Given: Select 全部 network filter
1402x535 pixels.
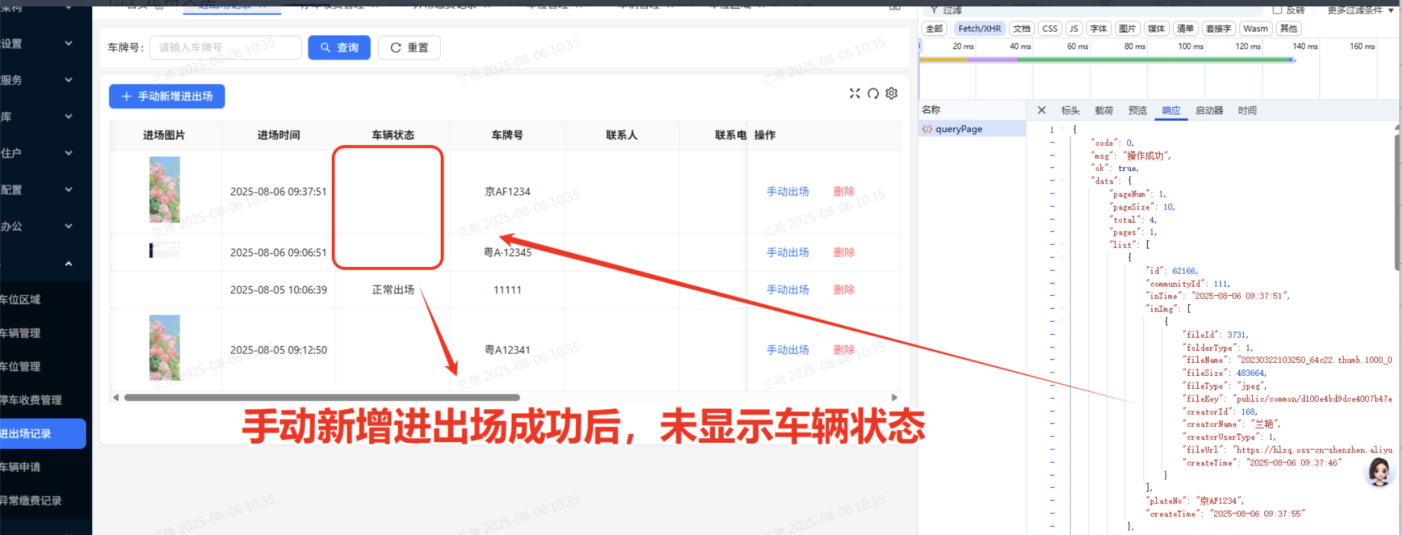Looking at the screenshot, I should [934, 28].
